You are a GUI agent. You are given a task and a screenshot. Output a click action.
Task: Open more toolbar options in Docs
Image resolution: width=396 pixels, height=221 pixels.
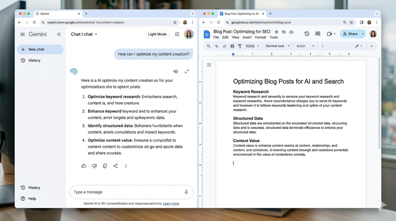point(323,46)
